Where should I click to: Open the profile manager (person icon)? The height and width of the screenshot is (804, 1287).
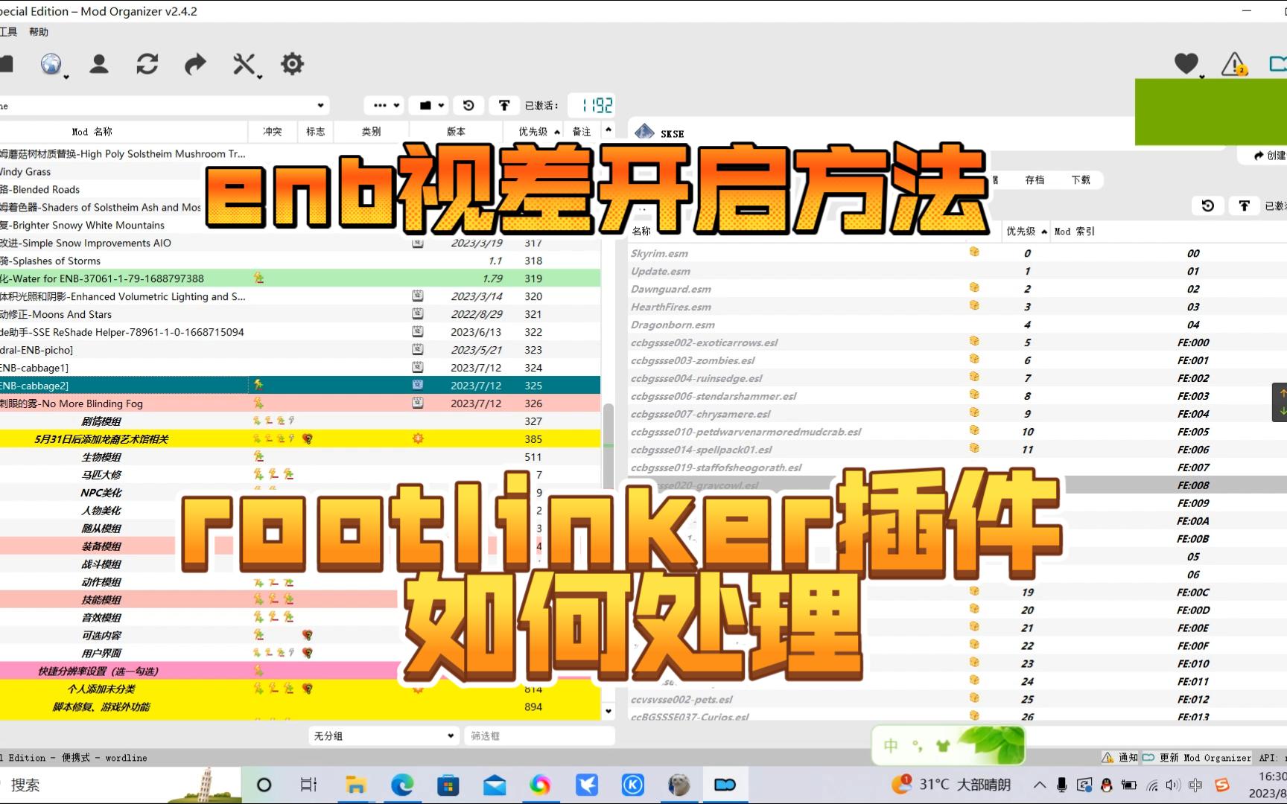coord(99,64)
